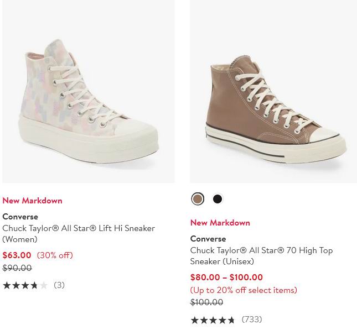Click New Markdown label on 70 High Top
This screenshot has height=330, width=357.
pos(220,223)
